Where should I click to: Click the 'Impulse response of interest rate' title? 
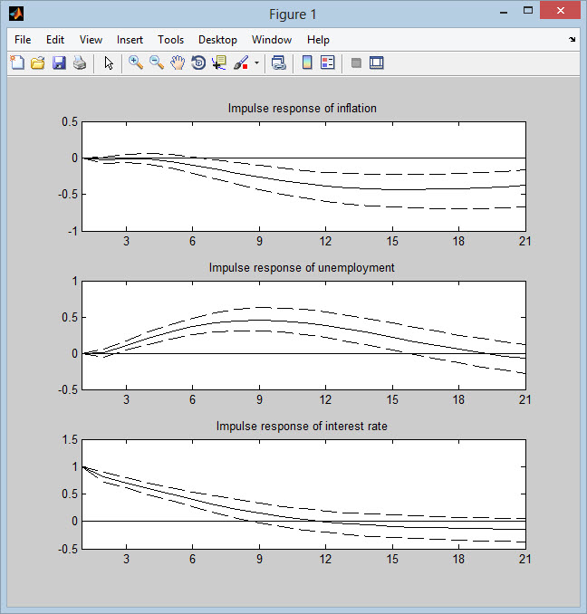[x=302, y=426]
